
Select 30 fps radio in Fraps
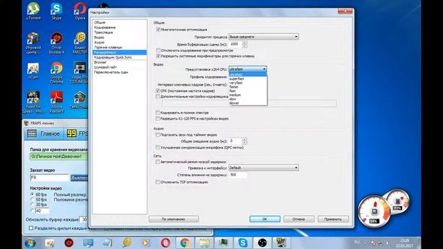(33, 205)
